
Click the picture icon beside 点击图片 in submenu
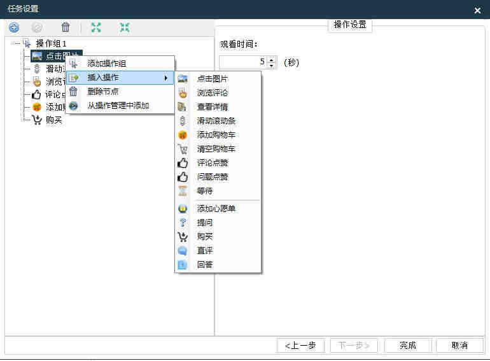coord(183,79)
